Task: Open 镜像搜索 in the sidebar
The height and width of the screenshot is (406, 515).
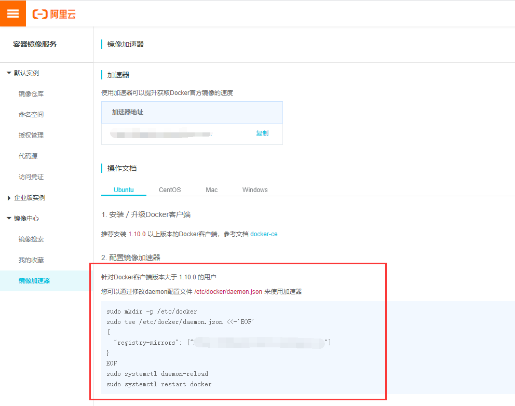Action: pyautogui.click(x=31, y=239)
